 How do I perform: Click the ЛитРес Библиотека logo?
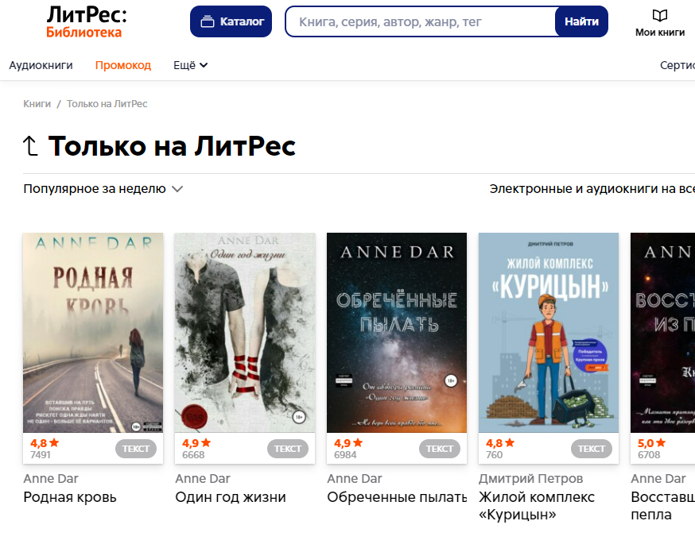[87, 22]
